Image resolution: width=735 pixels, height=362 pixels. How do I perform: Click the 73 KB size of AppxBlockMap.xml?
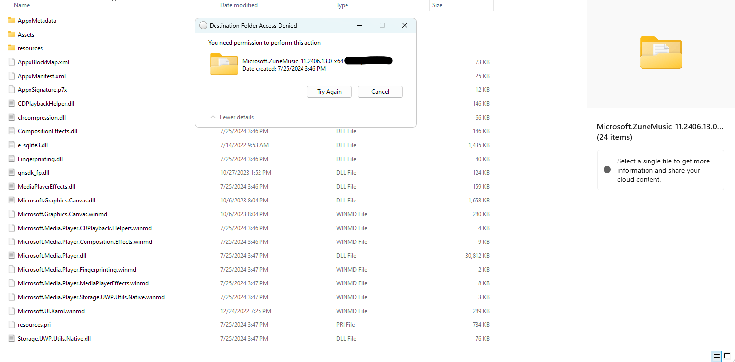click(482, 62)
